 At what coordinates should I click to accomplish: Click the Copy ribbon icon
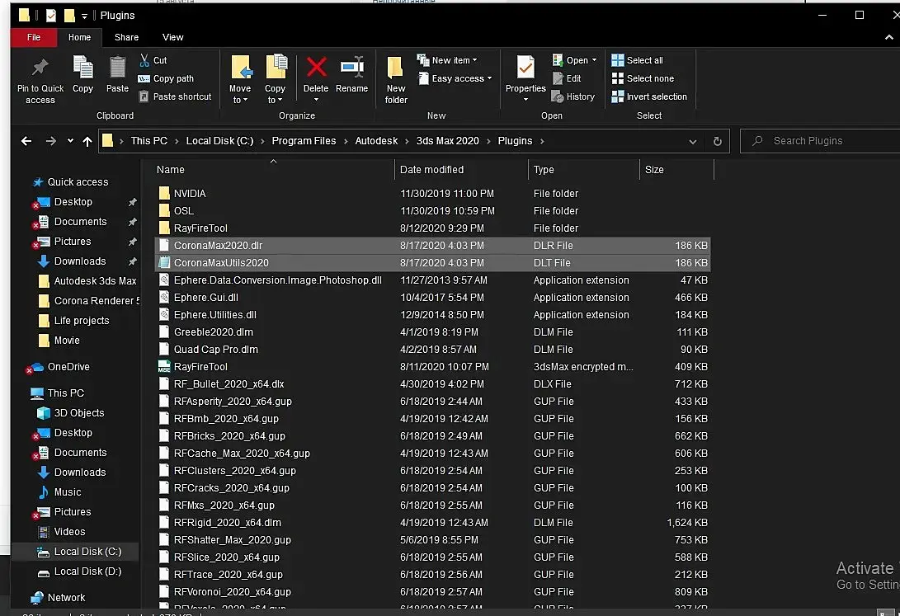[x=82, y=74]
